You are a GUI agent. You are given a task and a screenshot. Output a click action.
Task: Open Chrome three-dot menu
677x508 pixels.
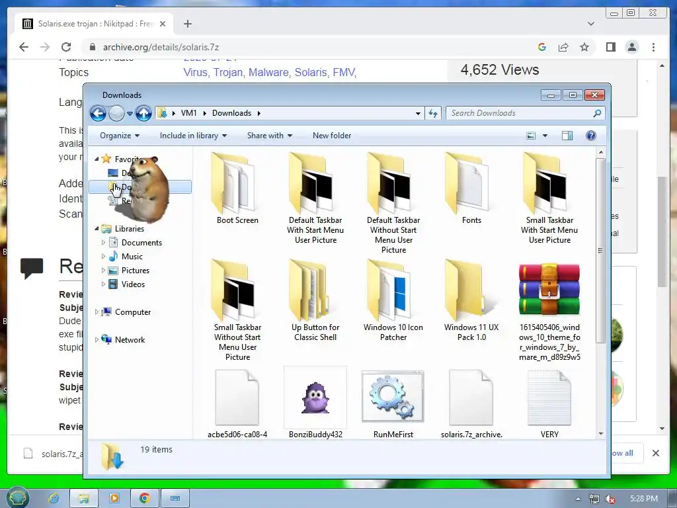point(653,47)
